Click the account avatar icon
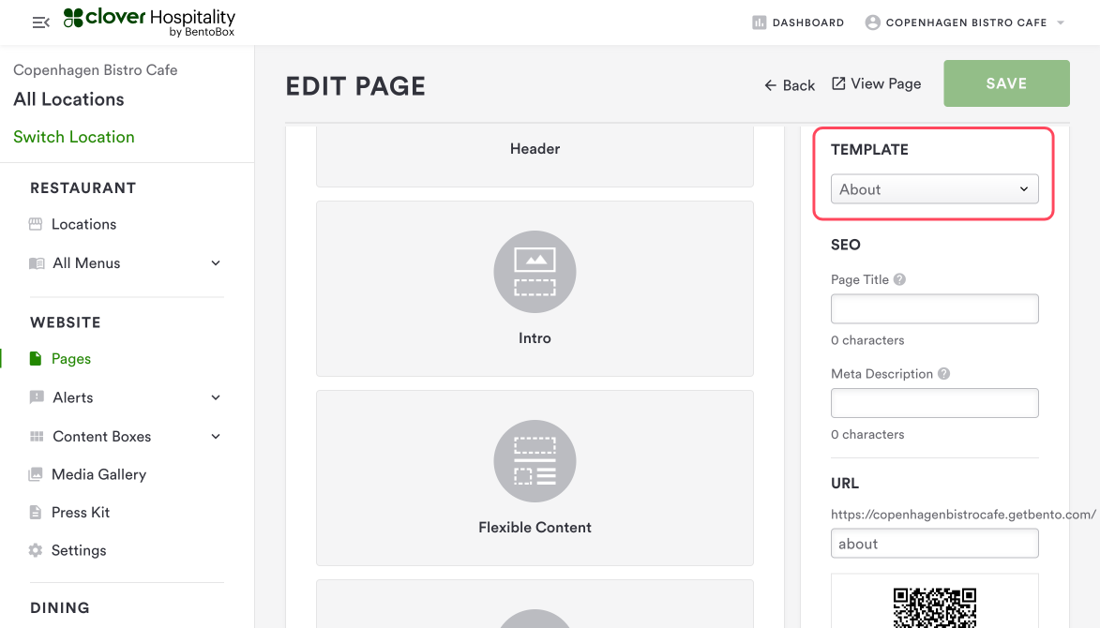This screenshot has height=628, width=1100. (x=873, y=22)
